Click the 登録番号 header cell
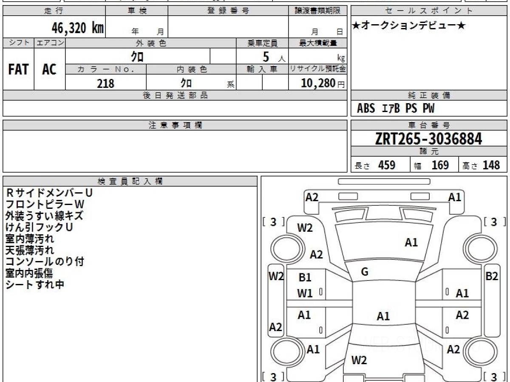 [228, 11]
